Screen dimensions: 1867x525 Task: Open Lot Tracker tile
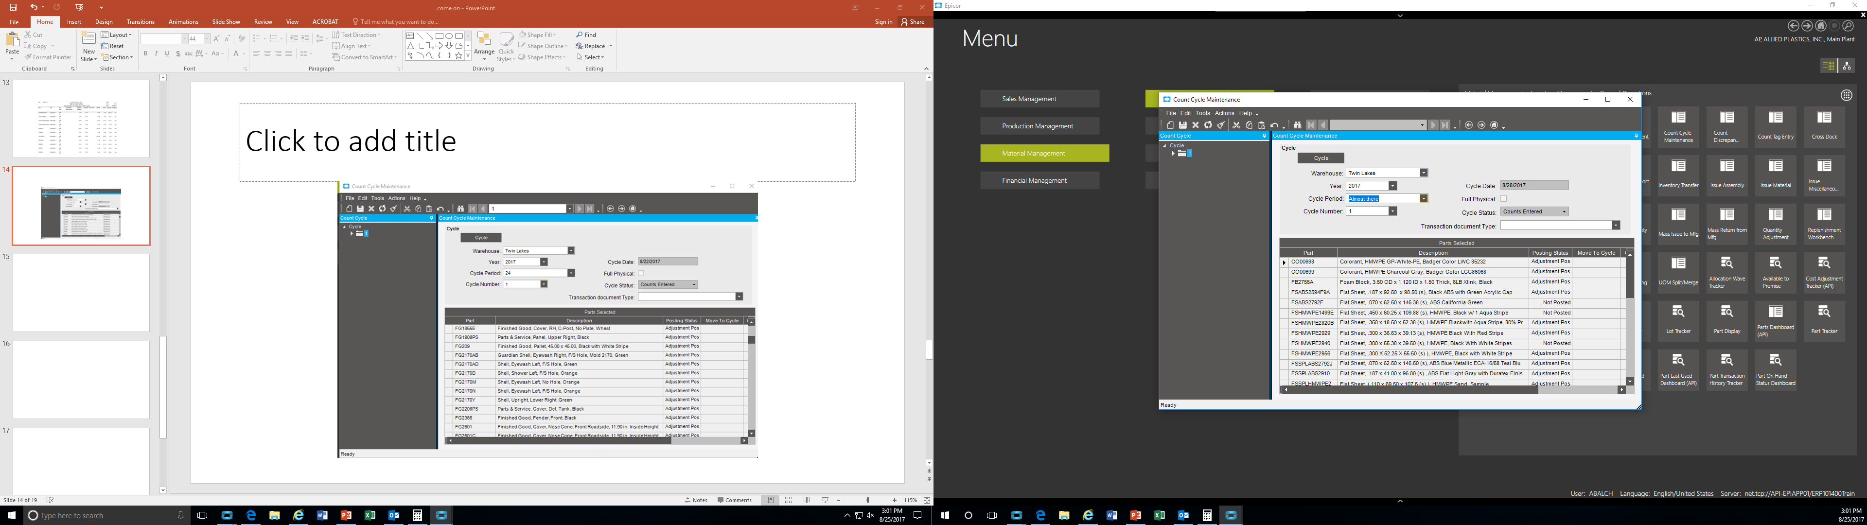[1678, 320]
